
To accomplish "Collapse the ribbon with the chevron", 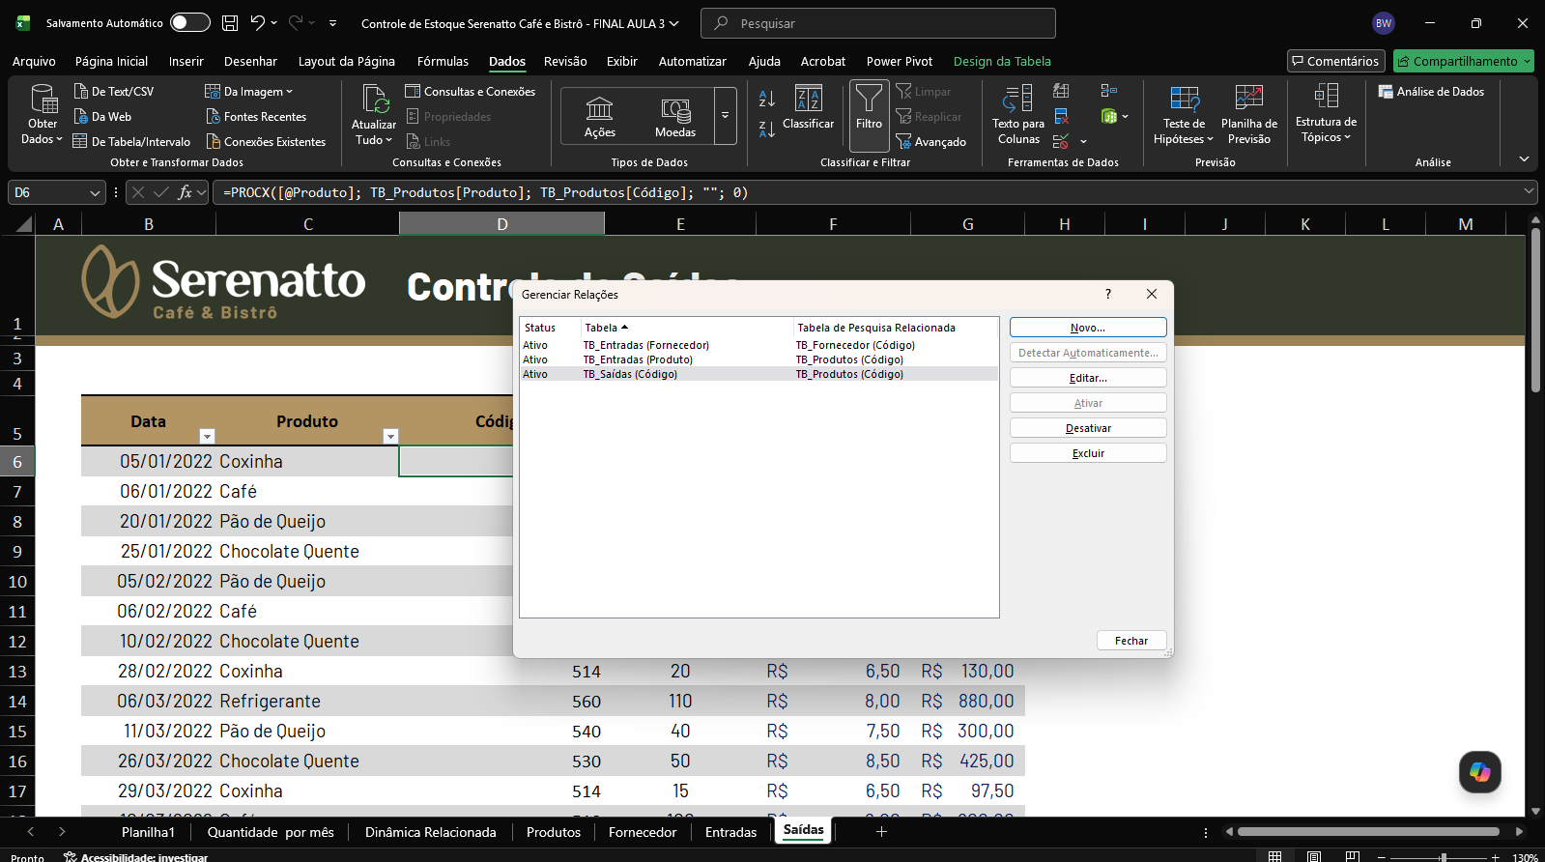I will click(x=1524, y=158).
